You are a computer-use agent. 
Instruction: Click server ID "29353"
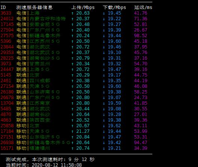pos(7,53)
